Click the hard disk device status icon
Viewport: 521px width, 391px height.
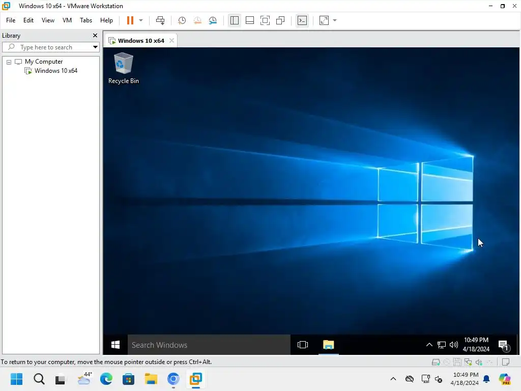(x=436, y=362)
